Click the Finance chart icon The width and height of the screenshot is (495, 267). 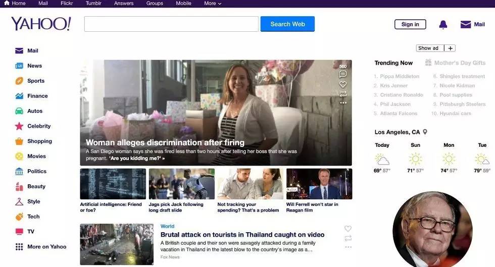(19, 95)
